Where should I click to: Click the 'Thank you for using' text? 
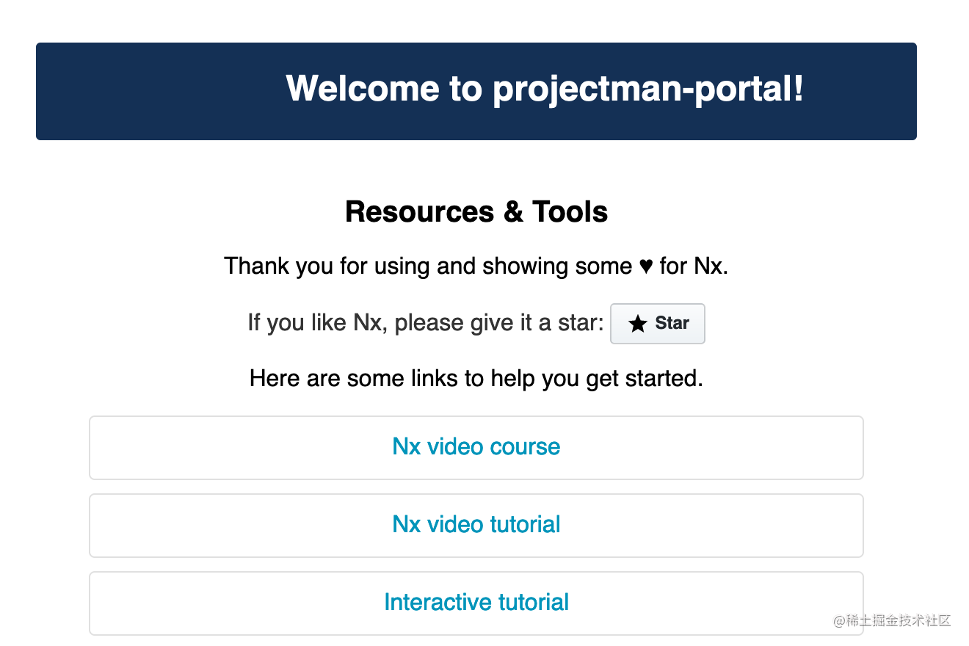[476, 266]
